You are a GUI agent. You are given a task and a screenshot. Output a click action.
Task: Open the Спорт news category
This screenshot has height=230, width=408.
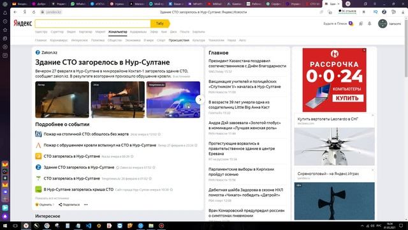(161, 40)
